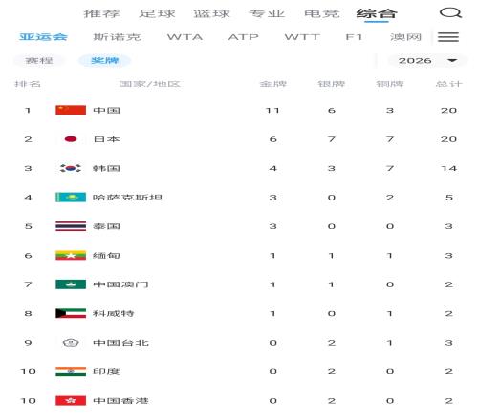Image resolution: width=478 pixels, height=420 pixels.
Task: Open the 电竞 esports tab
Action: pyautogui.click(x=322, y=13)
